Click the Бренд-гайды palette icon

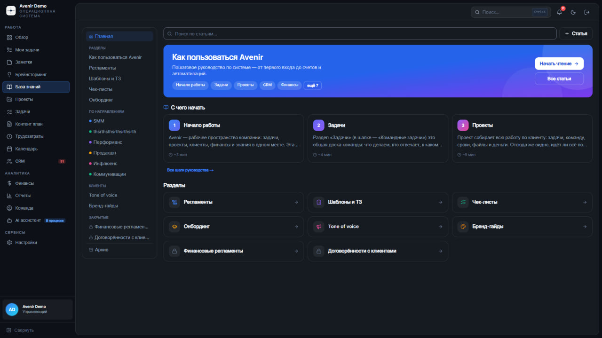tap(463, 227)
